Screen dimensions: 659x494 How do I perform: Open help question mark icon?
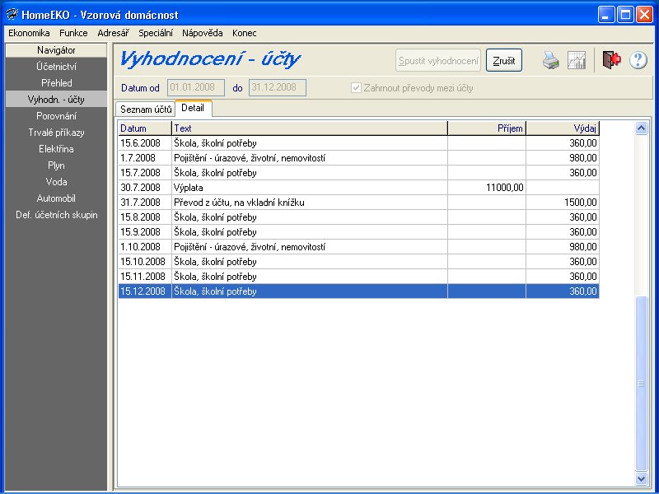coord(638,60)
